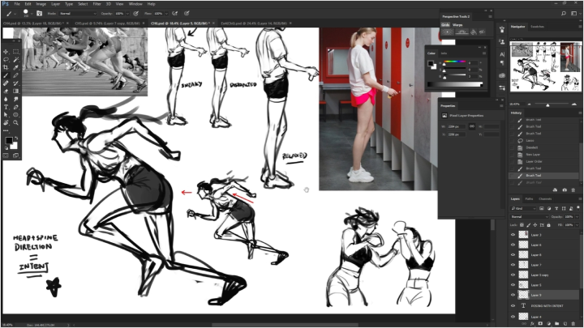This screenshot has height=328, width=584.
Task: Select the Hand tool
Action: point(6,123)
